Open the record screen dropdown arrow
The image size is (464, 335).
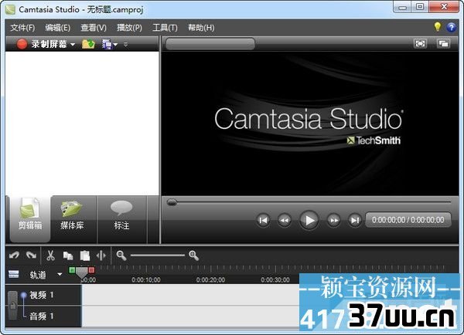[x=73, y=45]
